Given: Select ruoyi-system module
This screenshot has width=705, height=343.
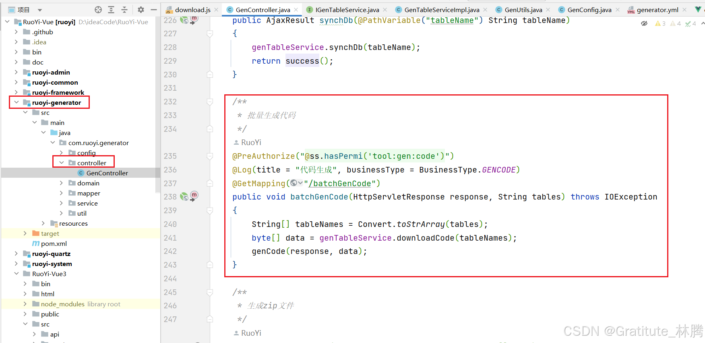Looking at the screenshot, I should pos(52,264).
